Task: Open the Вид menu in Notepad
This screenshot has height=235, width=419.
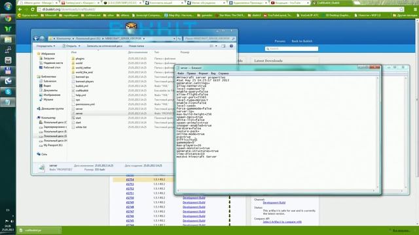Action: tap(213, 73)
